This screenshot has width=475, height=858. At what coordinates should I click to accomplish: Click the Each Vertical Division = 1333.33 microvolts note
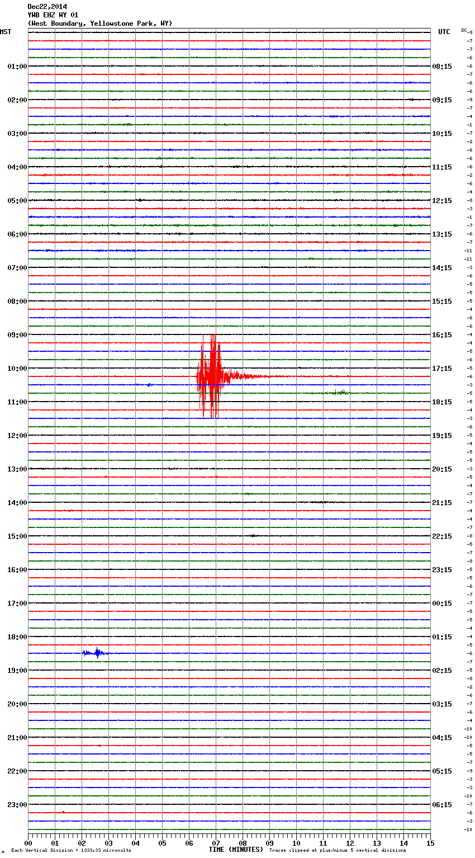tap(71, 851)
